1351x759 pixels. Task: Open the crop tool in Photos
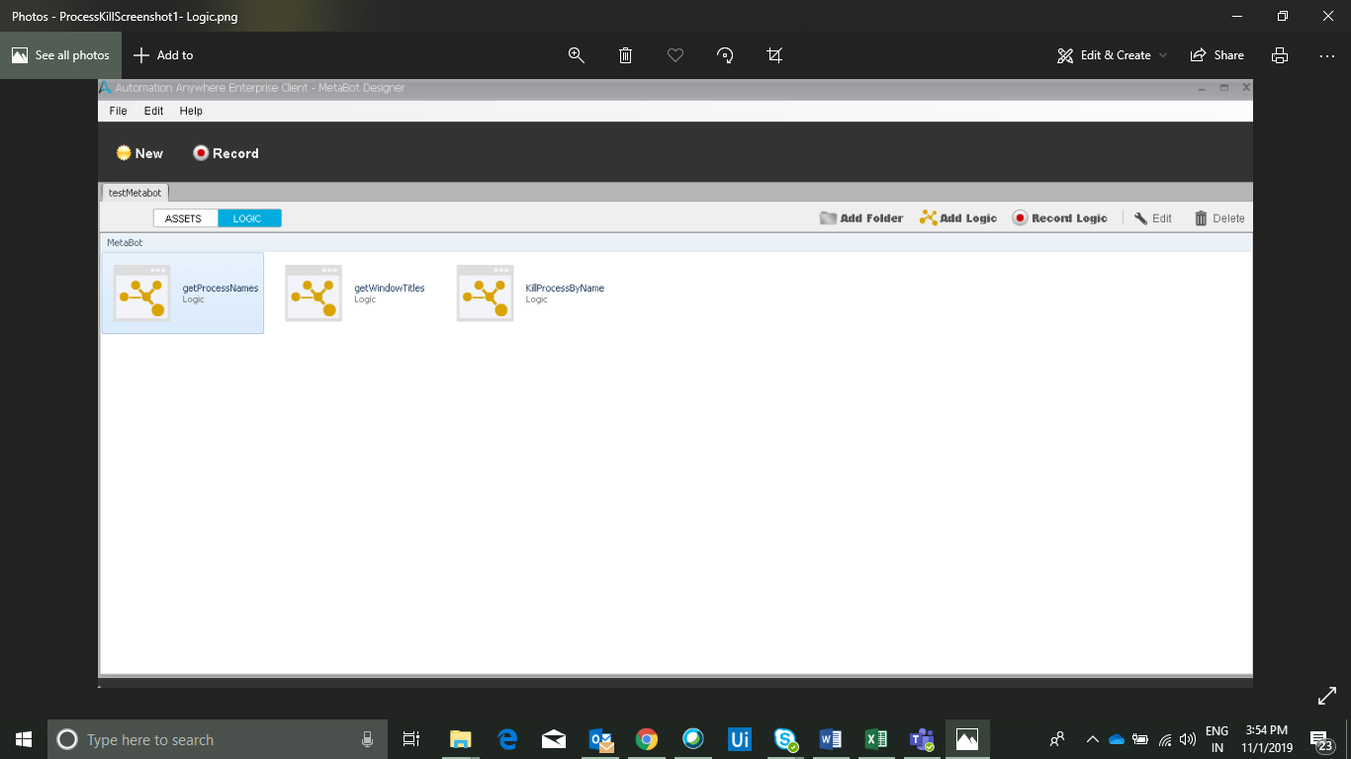click(774, 55)
